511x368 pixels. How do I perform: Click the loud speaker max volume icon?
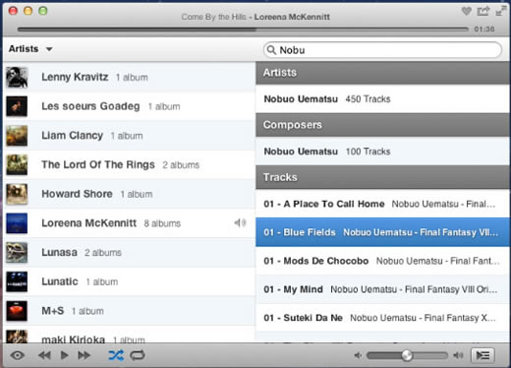458,355
